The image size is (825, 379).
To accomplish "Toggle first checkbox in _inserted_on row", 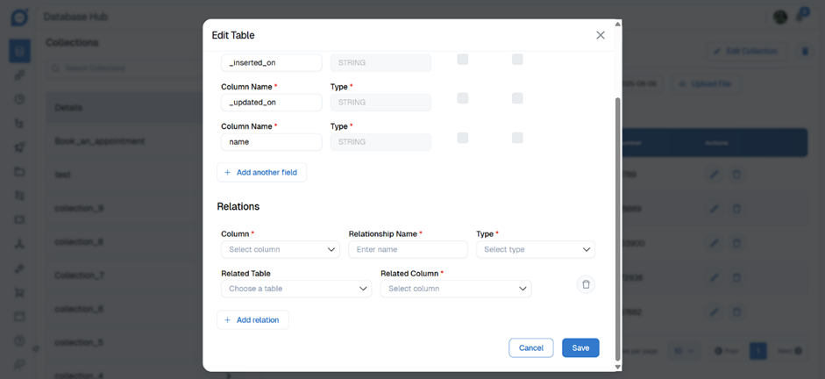I will pyautogui.click(x=463, y=60).
